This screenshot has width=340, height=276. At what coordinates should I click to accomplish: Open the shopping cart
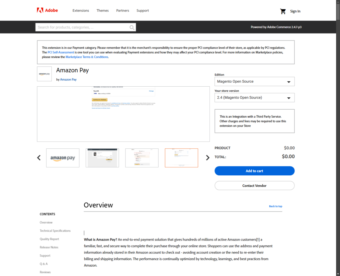point(283,11)
